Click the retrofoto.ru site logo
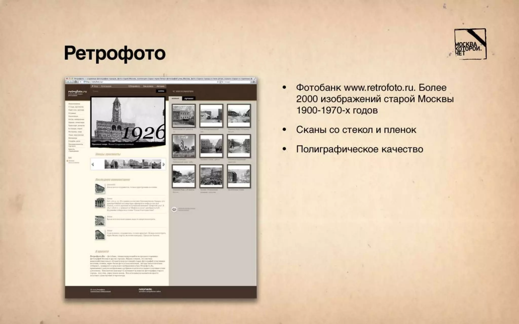Viewport: 519px width, 324px height. pos(77,91)
